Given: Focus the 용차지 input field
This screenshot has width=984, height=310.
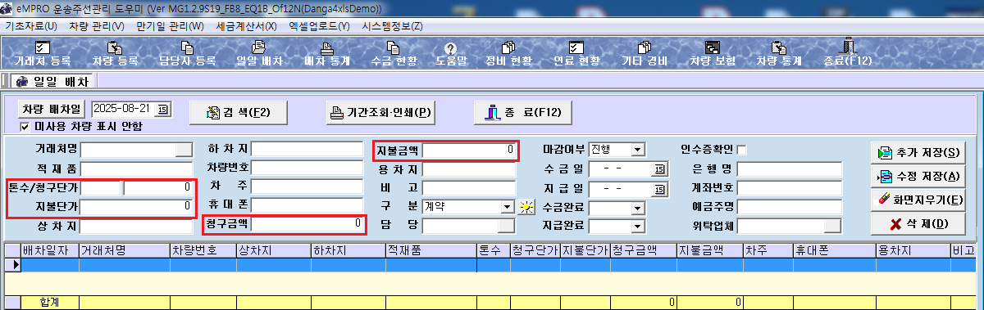Looking at the screenshot, I should point(469,169).
